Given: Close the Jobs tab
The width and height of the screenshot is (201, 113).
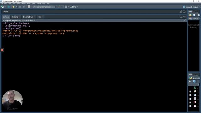Looking at the screenshot, I should (43, 17).
